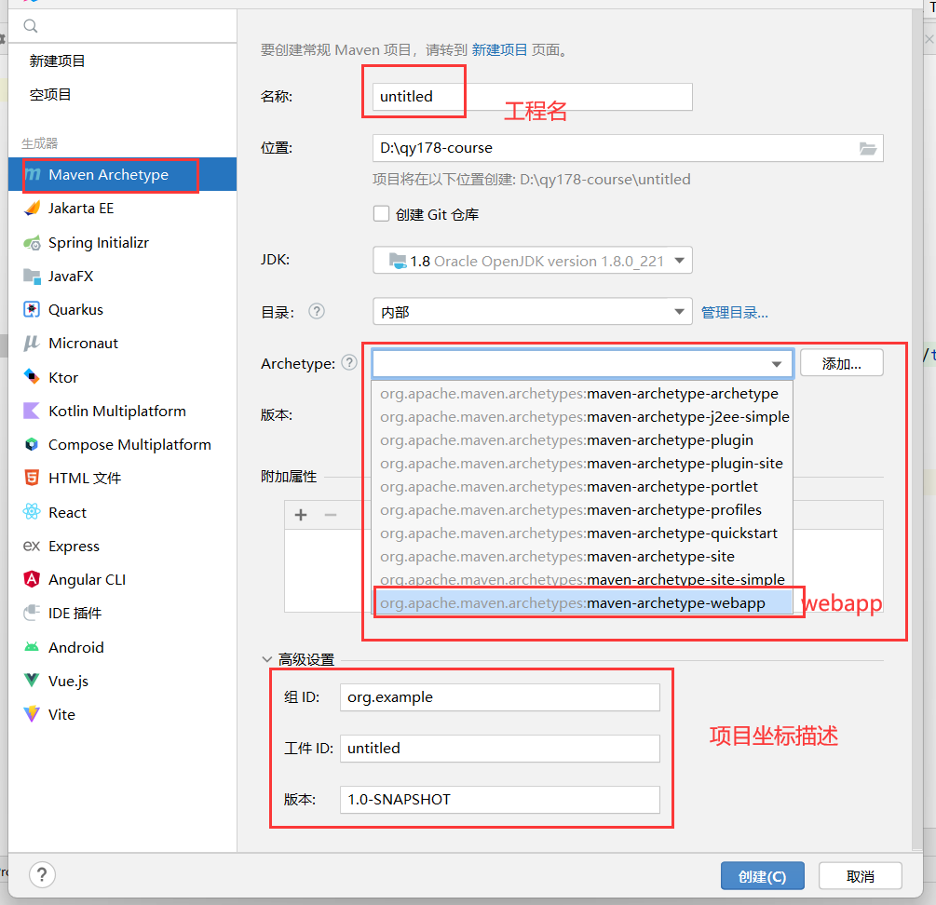Select Angular CLI generator icon
The image size is (936, 905).
[x=32, y=579]
